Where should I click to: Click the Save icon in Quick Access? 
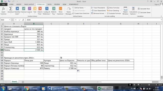5,1
